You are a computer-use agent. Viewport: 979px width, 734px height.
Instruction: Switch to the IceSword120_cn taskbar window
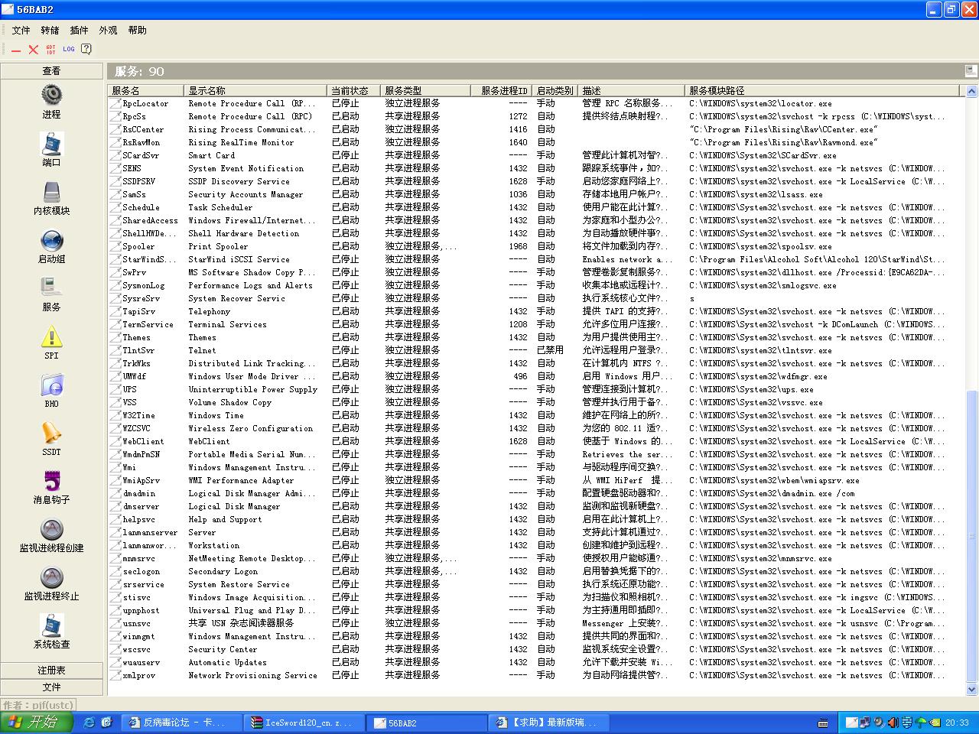[x=304, y=722]
